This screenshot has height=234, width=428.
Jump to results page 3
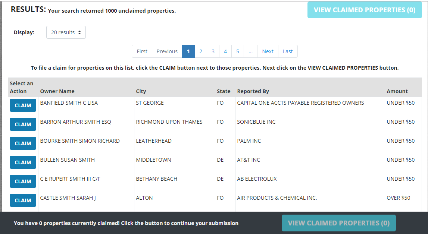[x=213, y=51]
